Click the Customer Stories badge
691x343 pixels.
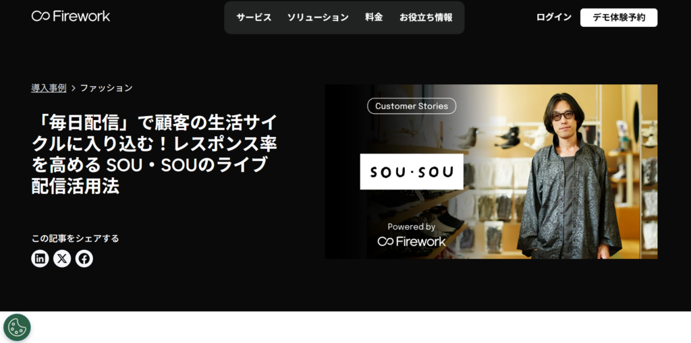(x=412, y=106)
